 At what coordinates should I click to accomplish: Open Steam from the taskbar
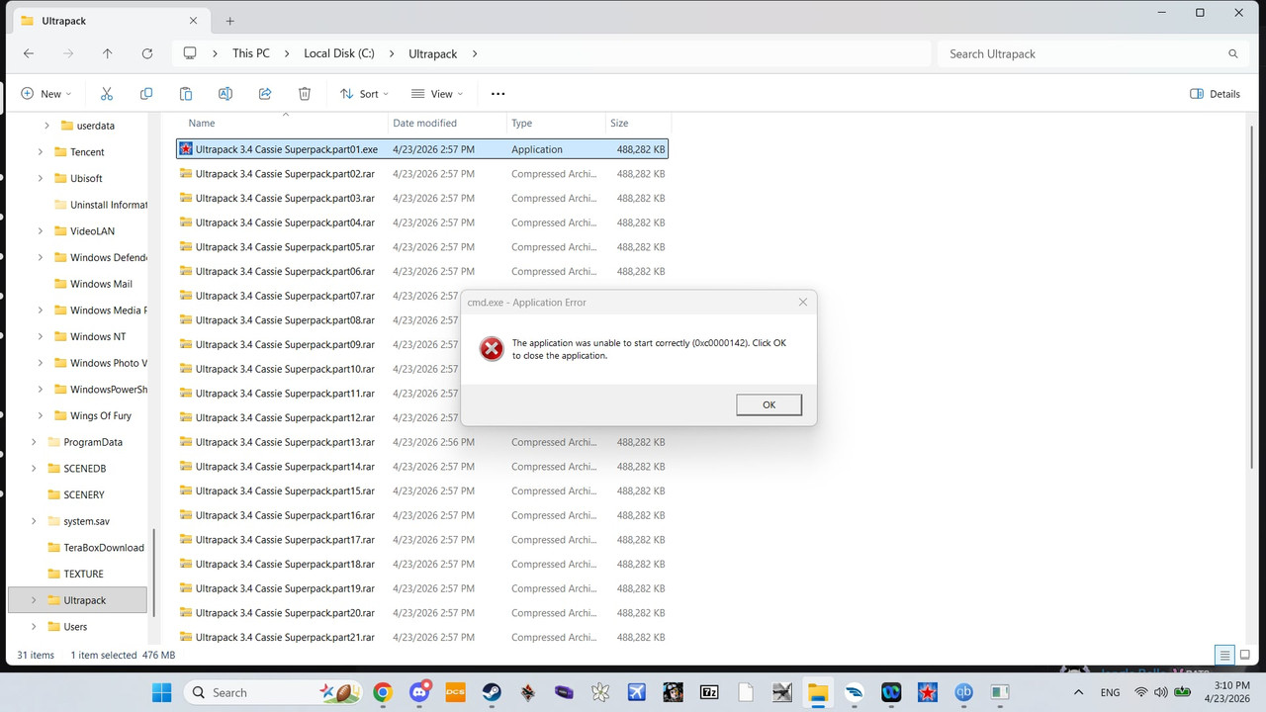492,692
